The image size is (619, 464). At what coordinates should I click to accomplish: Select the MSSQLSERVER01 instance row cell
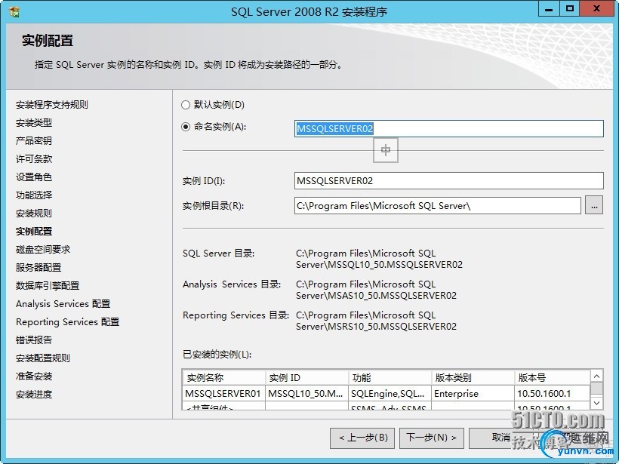224,393
